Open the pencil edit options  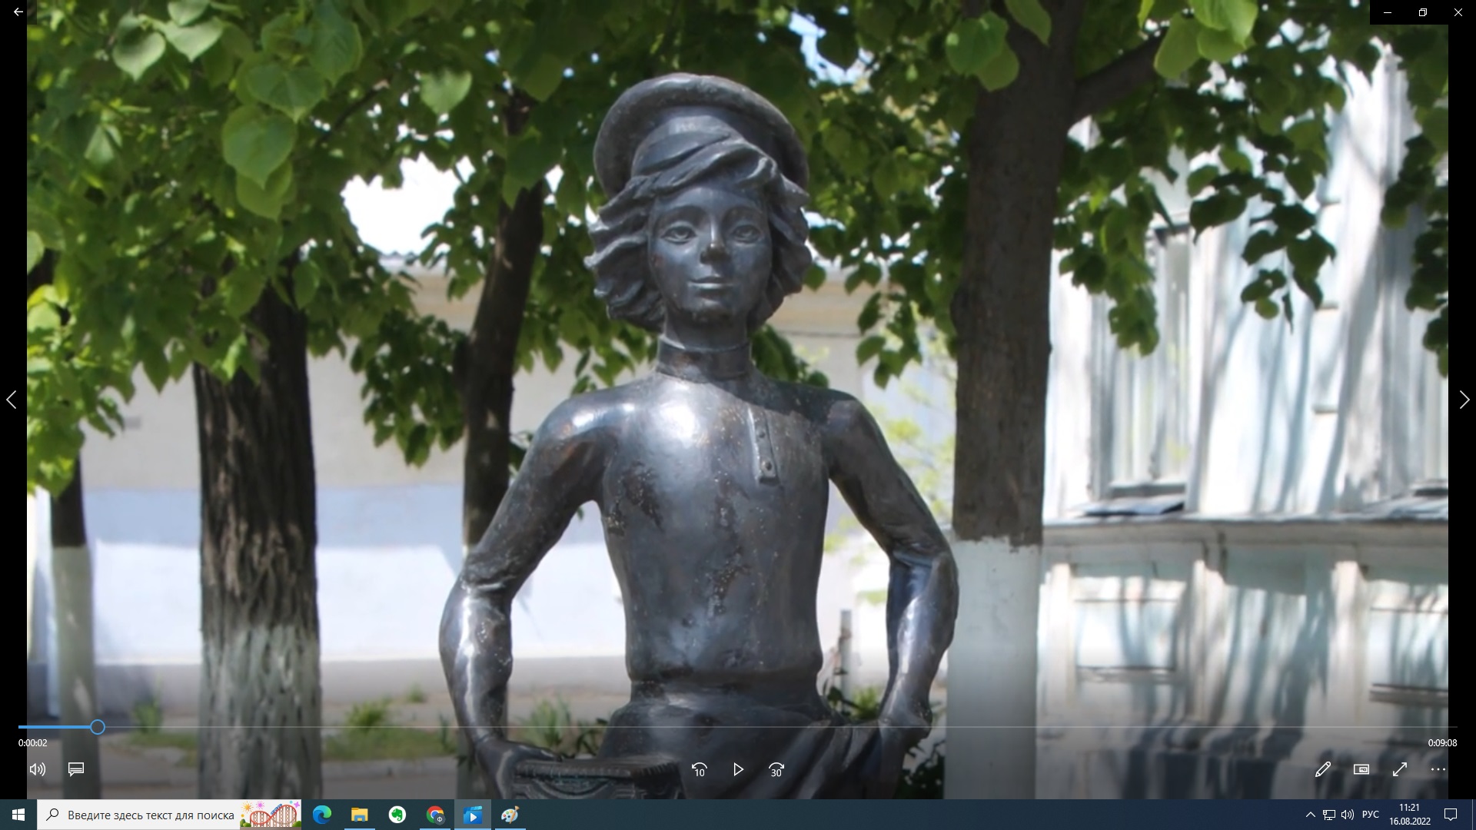tap(1323, 769)
